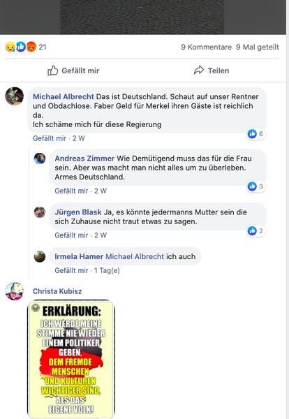View the 9 Mal geteilt shares
This screenshot has height=419, width=289.
click(x=258, y=47)
